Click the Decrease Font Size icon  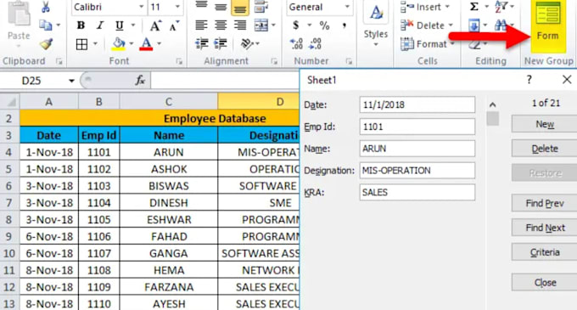click(x=174, y=25)
